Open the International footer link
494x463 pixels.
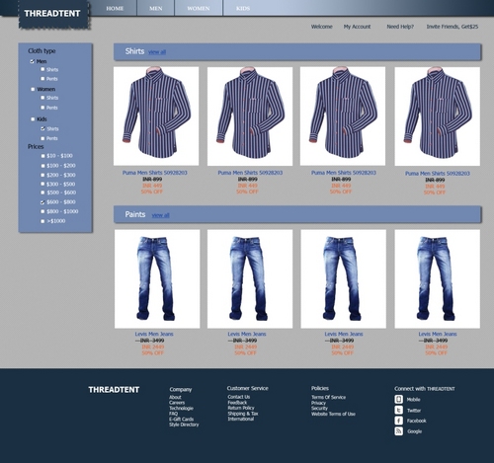240,419
